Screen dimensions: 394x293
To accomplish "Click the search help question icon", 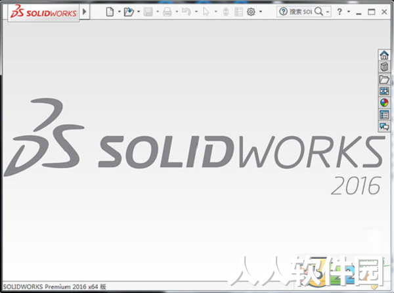I will (283, 12).
